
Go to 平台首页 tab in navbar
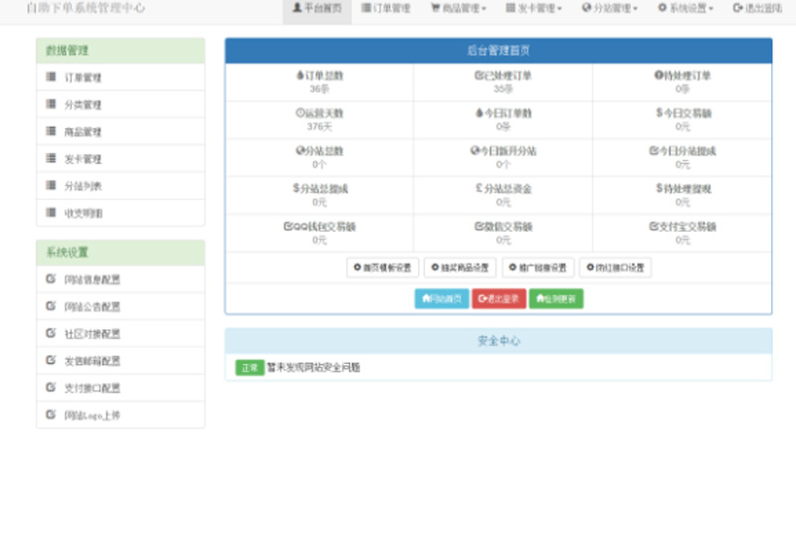tap(316, 8)
